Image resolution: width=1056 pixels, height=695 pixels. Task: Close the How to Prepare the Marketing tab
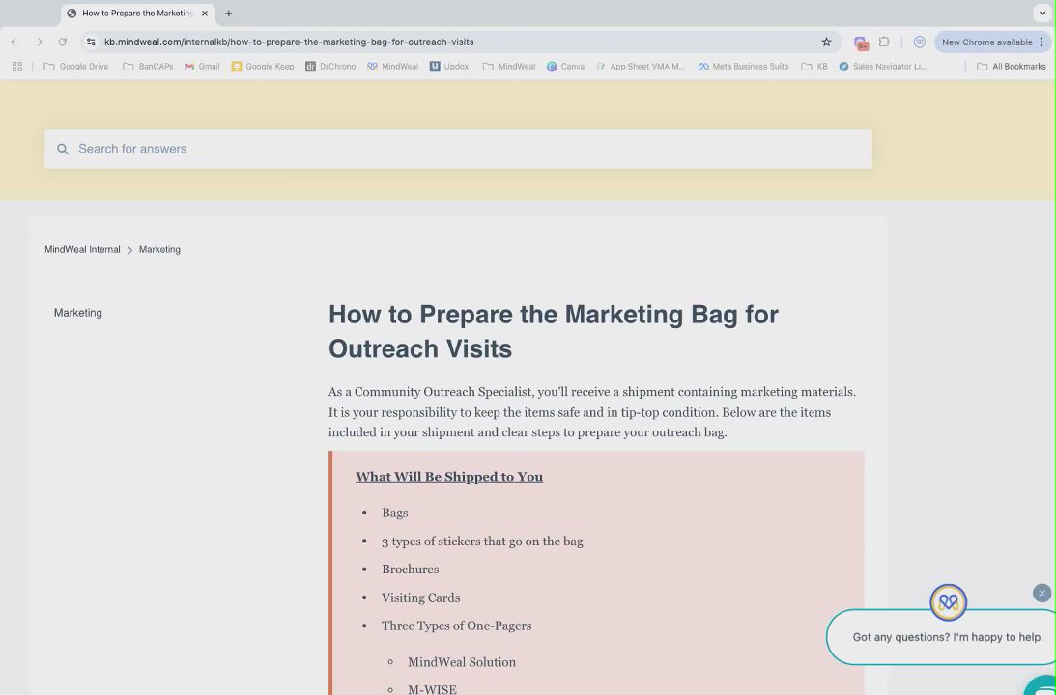point(205,14)
